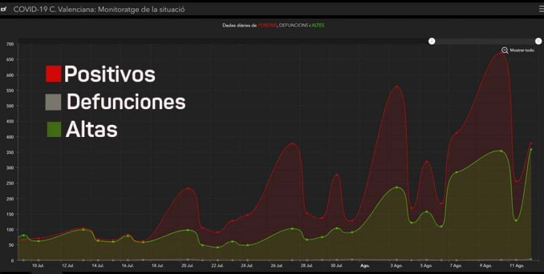This screenshot has height=274, width=544.
Task: Click the gray Defunciones legend square
Action: pos(54,102)
